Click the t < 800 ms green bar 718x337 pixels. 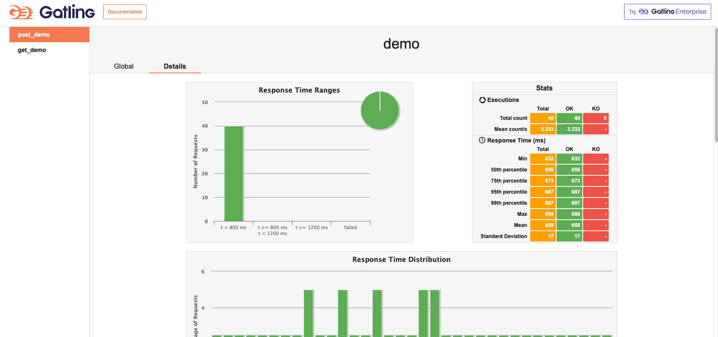[x=234, y=174]
